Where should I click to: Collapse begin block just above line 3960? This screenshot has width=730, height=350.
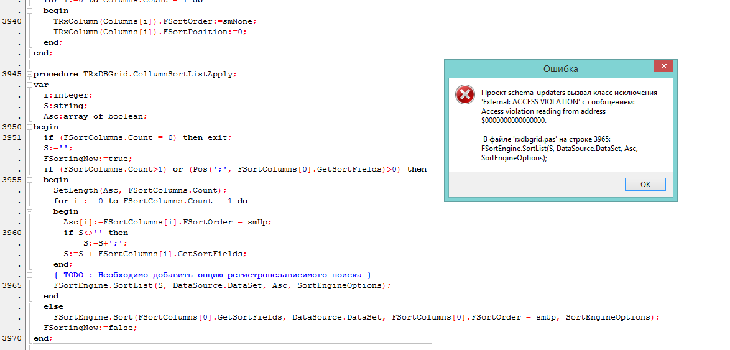tap(29, 211)
